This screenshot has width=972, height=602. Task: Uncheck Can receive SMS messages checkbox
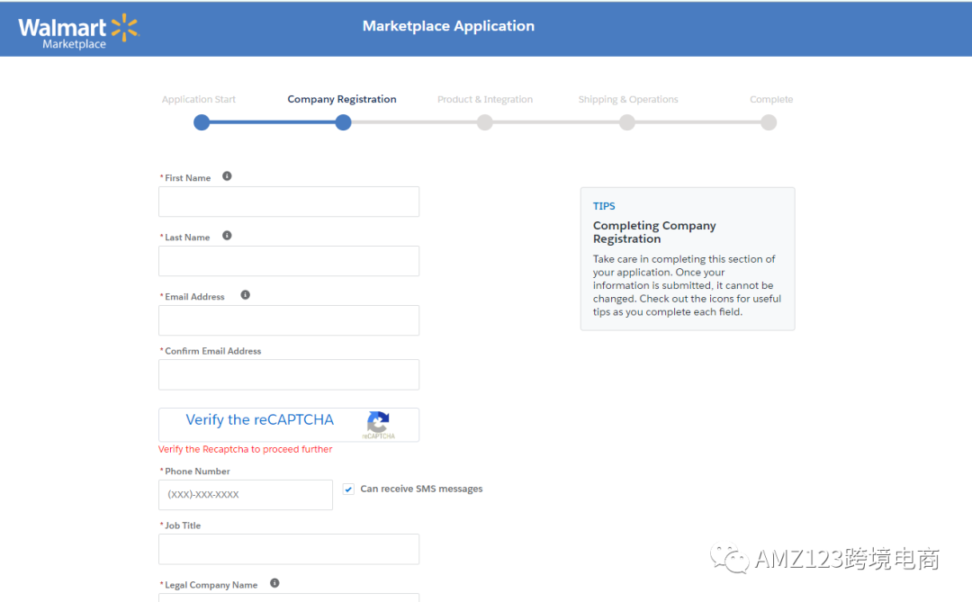(348, 490)
